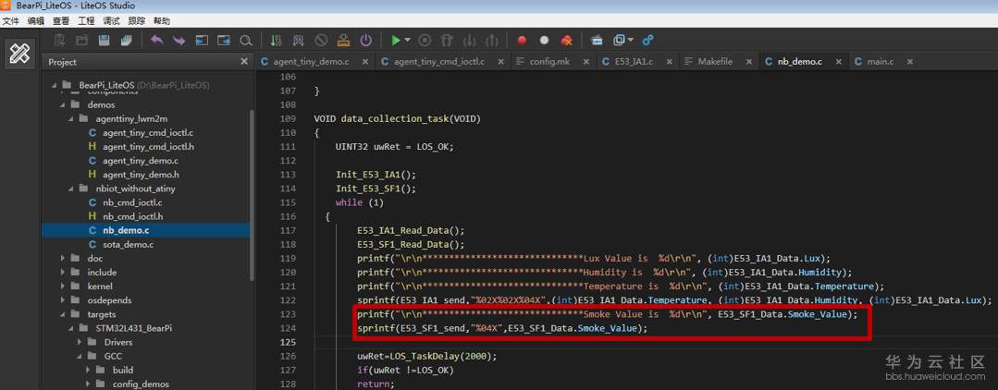998x390 pixels.
Task: Collapse the demos folder
Action: click(63, 104)
